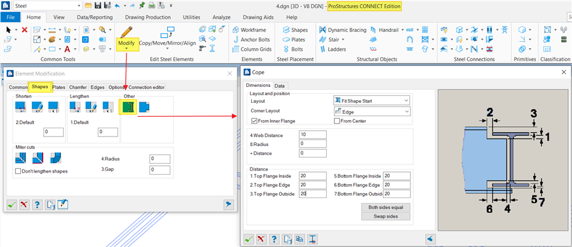Viewport: 572px width, 247px height.
Task: Click red X cancel in Cope dialog
Action: [261, 239]
